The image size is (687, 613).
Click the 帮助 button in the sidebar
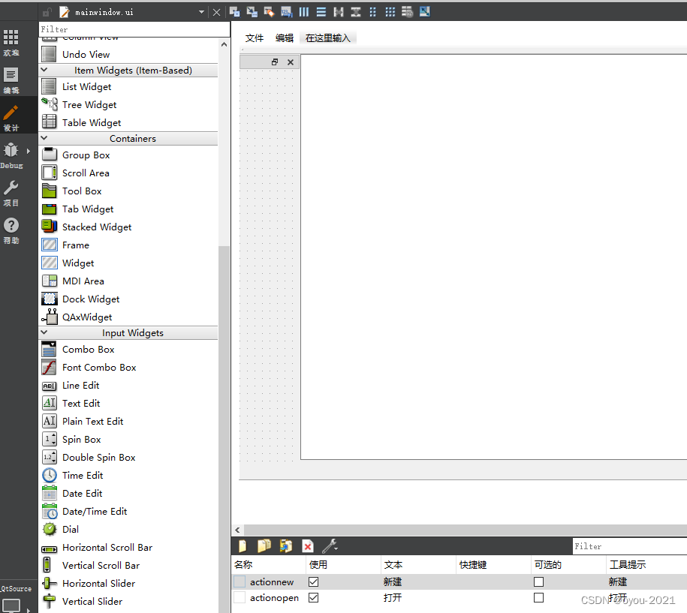coord(11,230)
